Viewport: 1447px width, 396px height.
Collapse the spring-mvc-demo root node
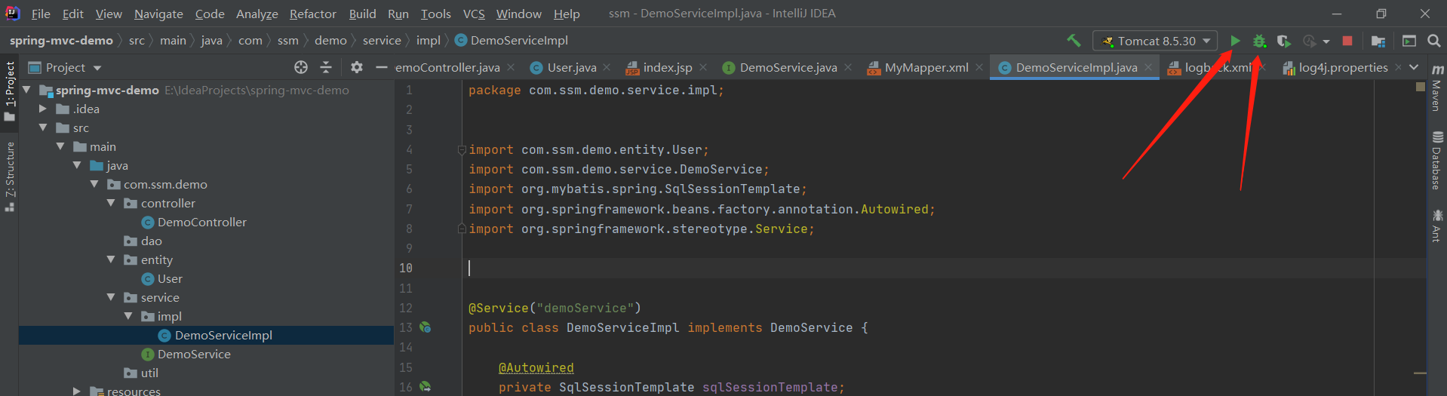point(27,90)
